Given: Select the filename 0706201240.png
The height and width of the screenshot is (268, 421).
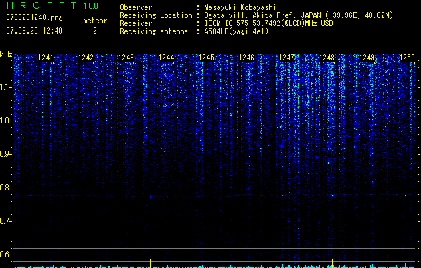Looking at the screenshot, I should click(34, 17).
